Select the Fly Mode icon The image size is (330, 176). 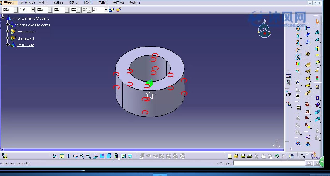[x=55, y=156]
